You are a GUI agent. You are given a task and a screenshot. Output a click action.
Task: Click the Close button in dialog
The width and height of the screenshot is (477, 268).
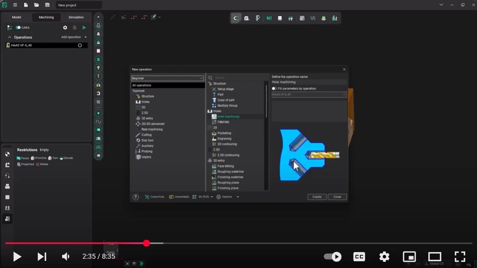[337, 197]
